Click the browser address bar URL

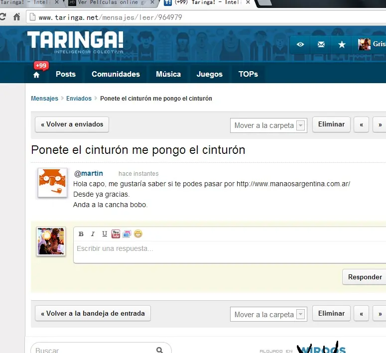point(110,17)
